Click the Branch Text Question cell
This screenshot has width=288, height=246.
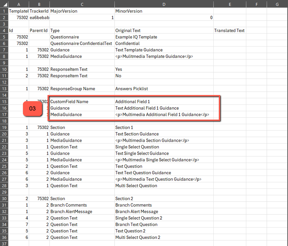click(164, 225)
